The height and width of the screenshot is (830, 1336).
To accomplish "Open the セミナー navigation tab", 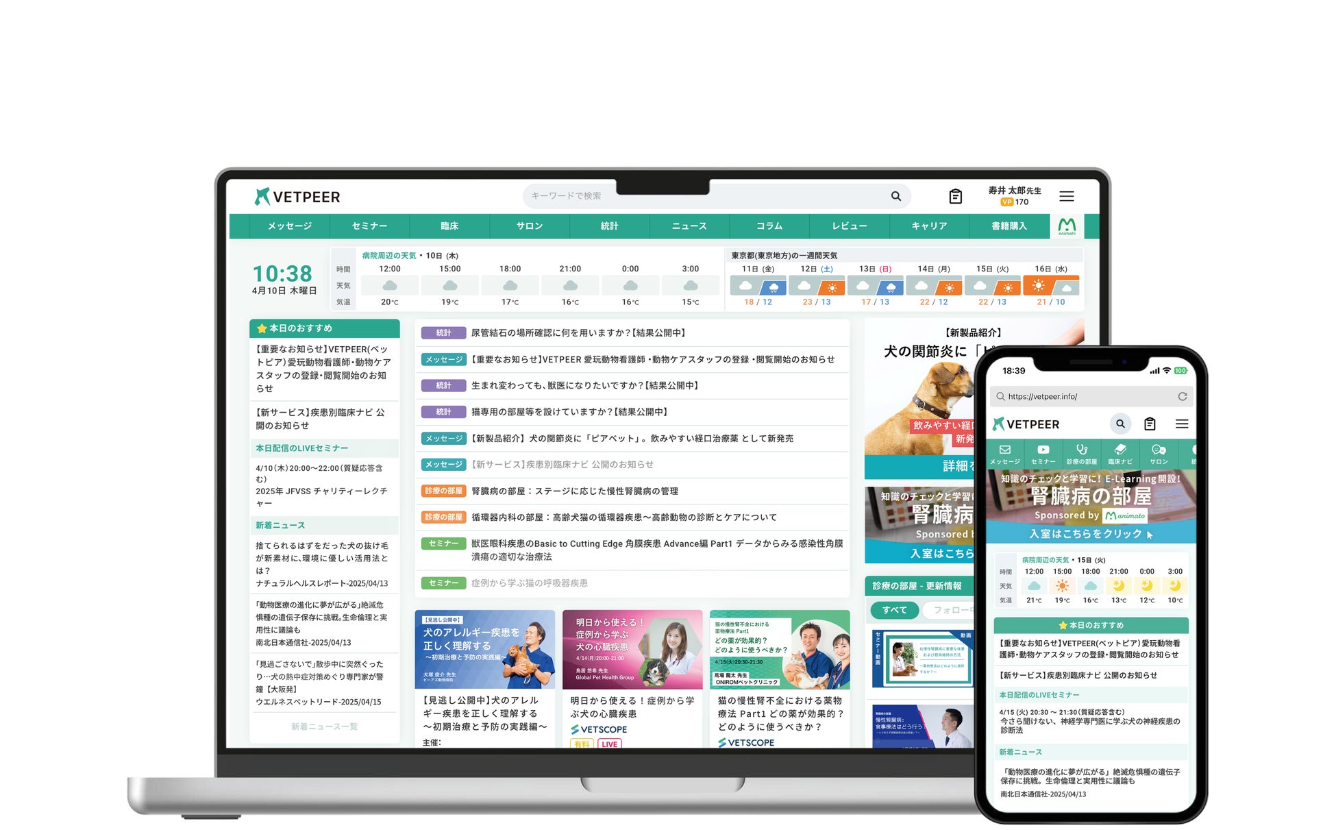I will coord(369,226).
